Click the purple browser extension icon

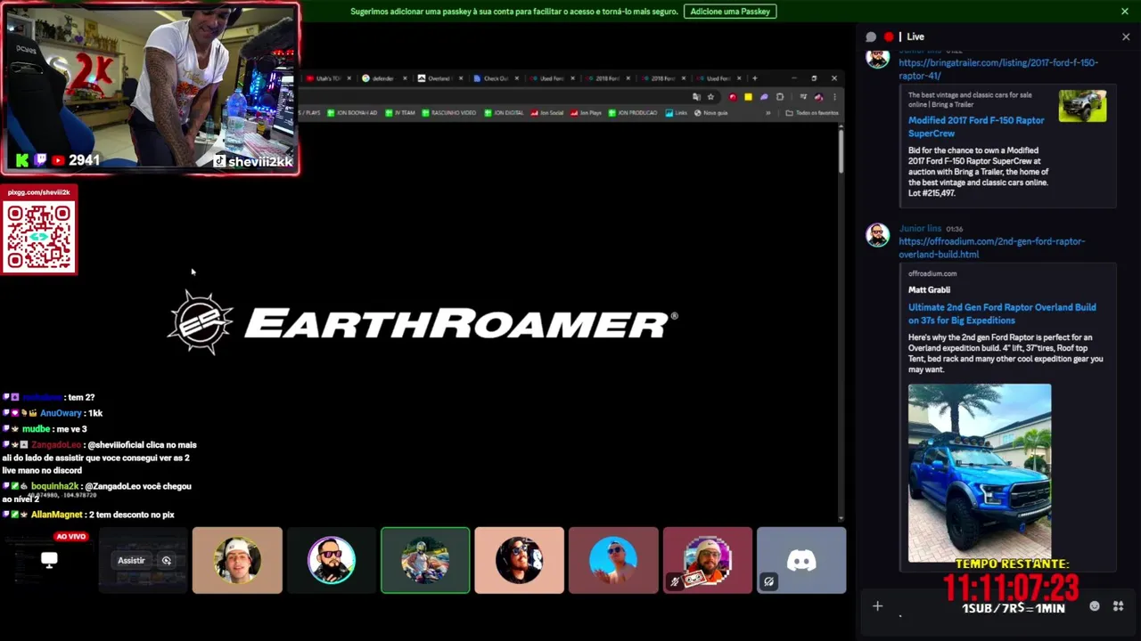click(x=764, y=97)
